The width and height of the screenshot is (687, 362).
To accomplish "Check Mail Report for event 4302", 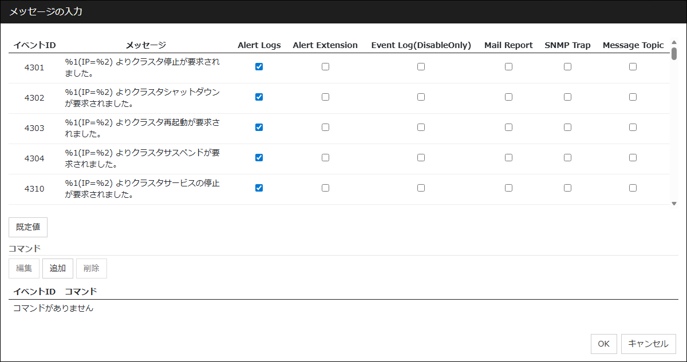I will [508, 97].
